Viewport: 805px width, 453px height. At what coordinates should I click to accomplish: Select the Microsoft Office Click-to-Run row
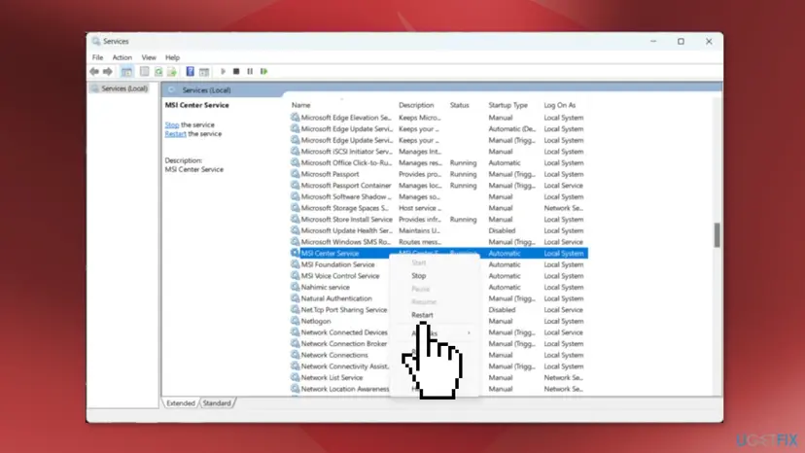click(438, 162)
